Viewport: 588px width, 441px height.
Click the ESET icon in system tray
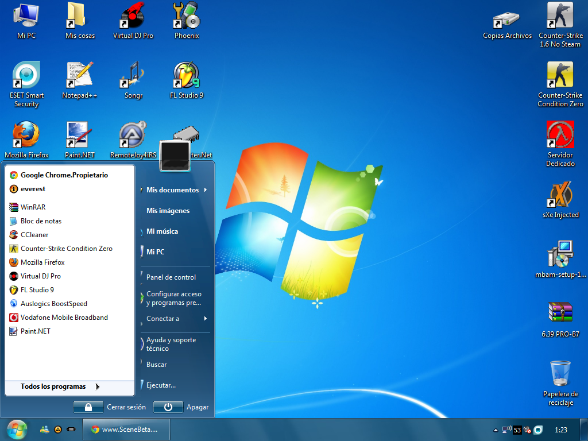[538, 430]
